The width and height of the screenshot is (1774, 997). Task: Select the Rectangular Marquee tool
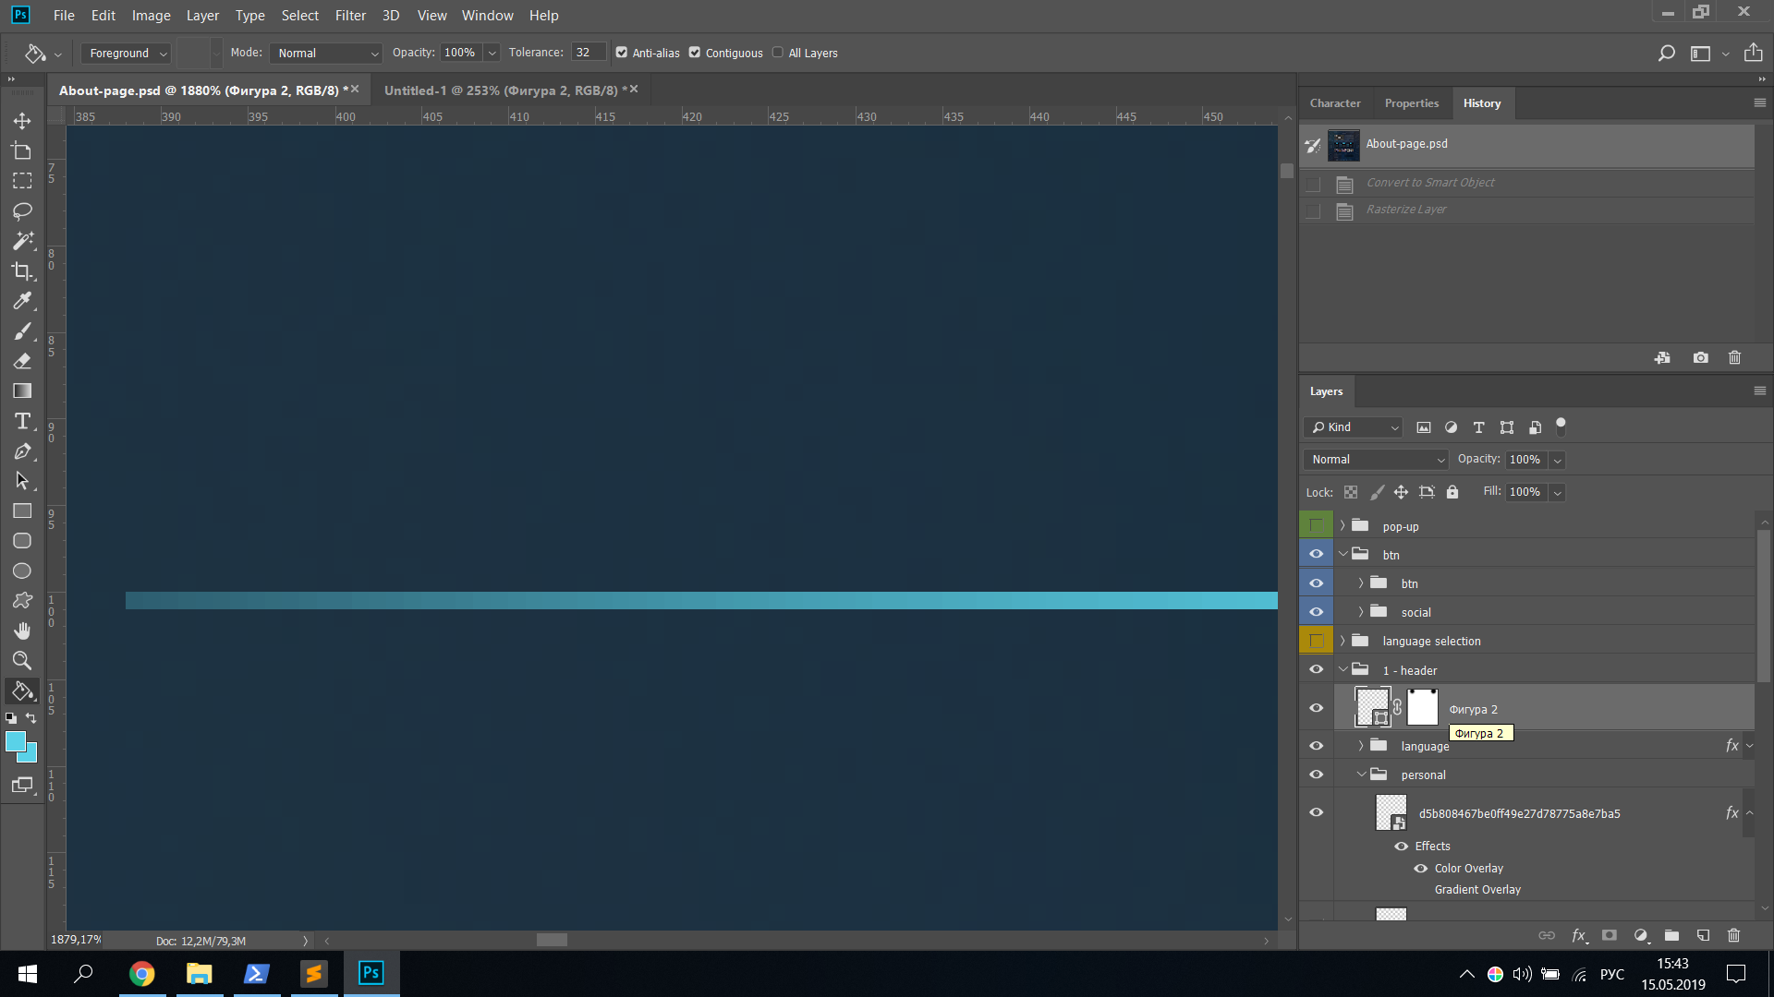coord(22,181)
